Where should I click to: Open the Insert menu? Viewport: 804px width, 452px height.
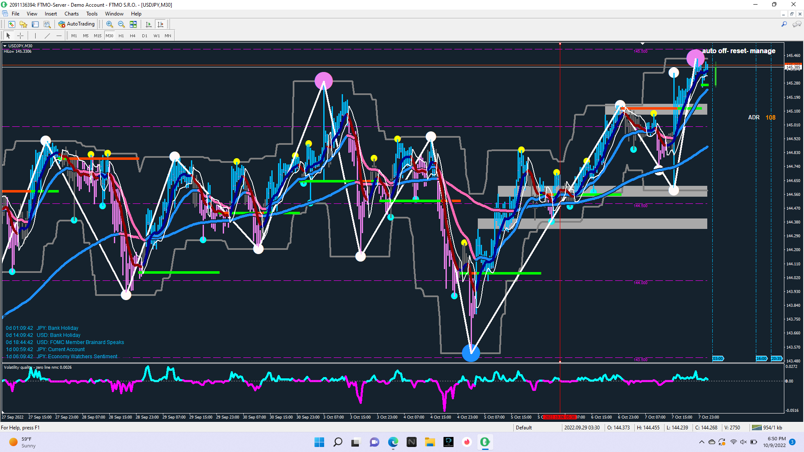pyautogui.click(x=51, y=14)
